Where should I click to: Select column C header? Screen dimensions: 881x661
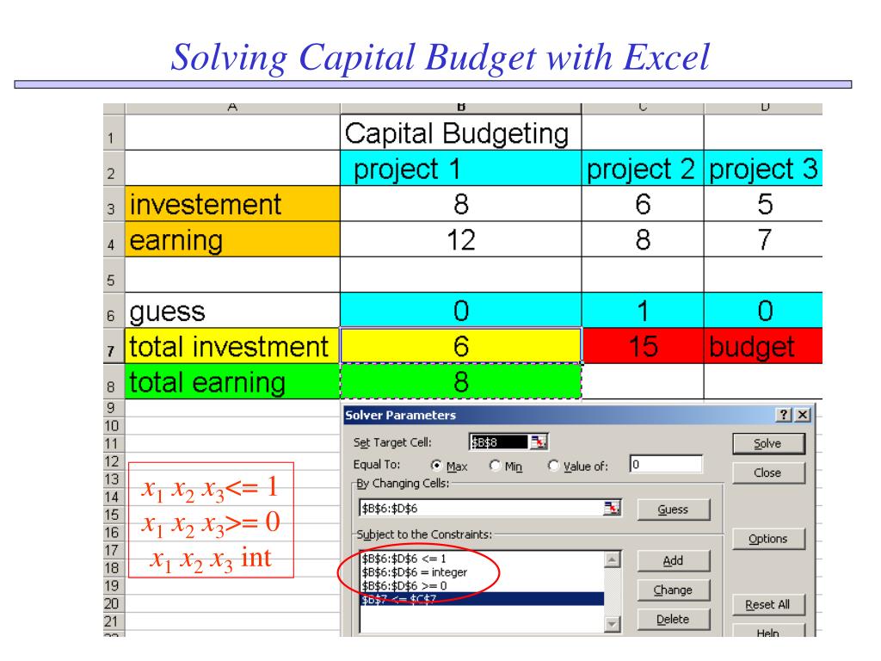643,108
